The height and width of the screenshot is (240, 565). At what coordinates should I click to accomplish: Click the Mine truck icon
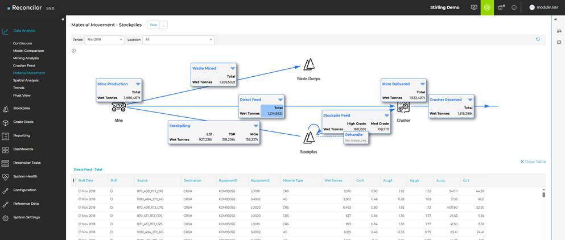(118, 106)
